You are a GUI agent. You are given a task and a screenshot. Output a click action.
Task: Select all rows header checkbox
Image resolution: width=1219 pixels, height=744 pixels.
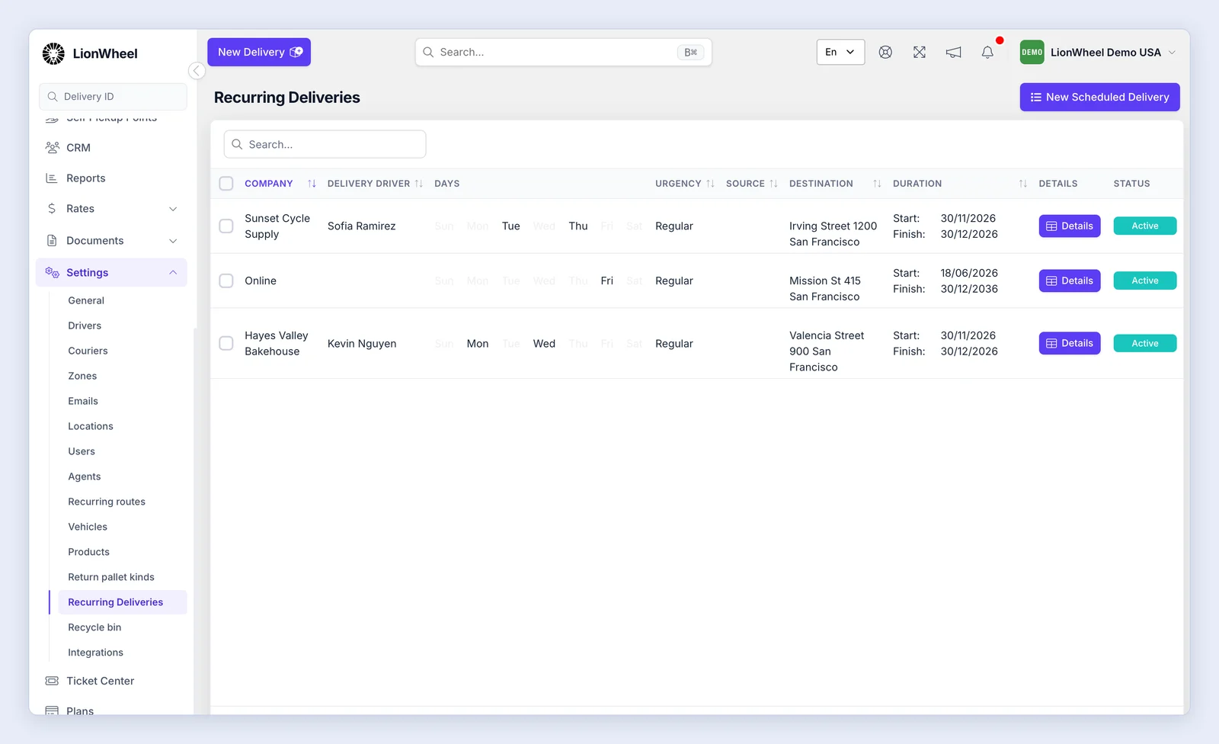tap(226, 184)
